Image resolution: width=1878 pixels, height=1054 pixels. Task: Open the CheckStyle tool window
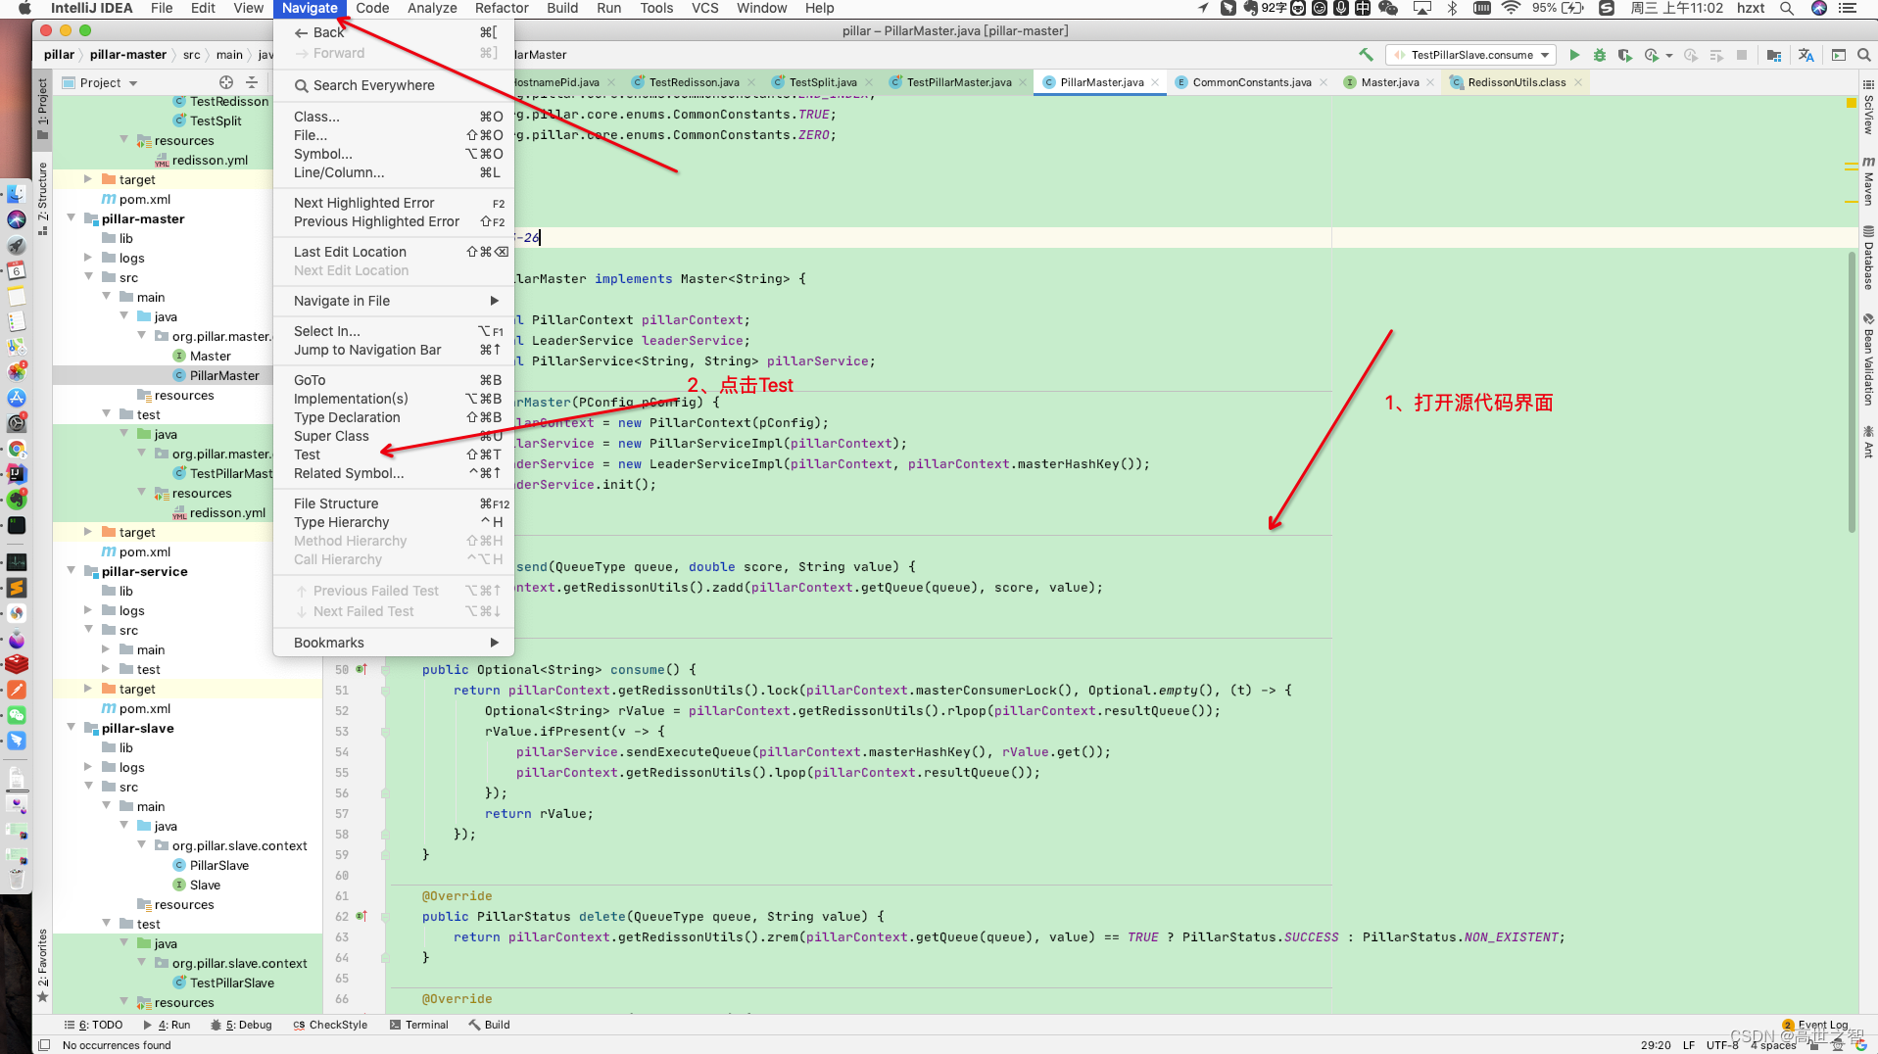[330, 1025]
